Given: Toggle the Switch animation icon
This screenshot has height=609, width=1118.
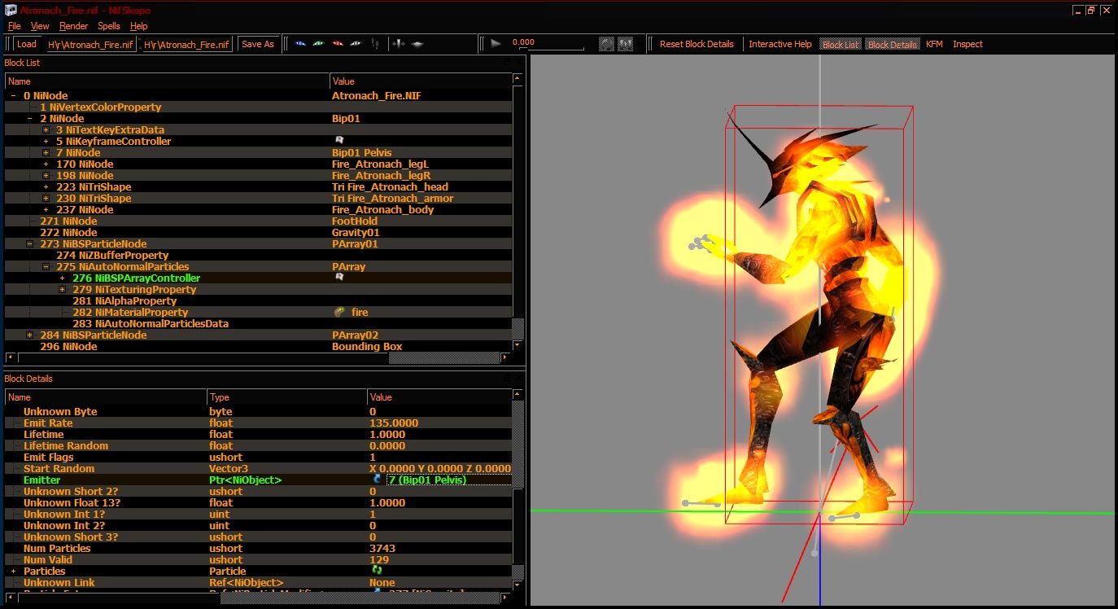Looking at the screenshot, I should (626, 44).
